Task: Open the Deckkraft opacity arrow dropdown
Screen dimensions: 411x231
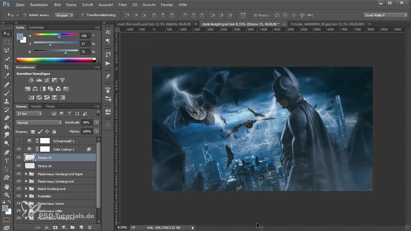Action: 96,123
